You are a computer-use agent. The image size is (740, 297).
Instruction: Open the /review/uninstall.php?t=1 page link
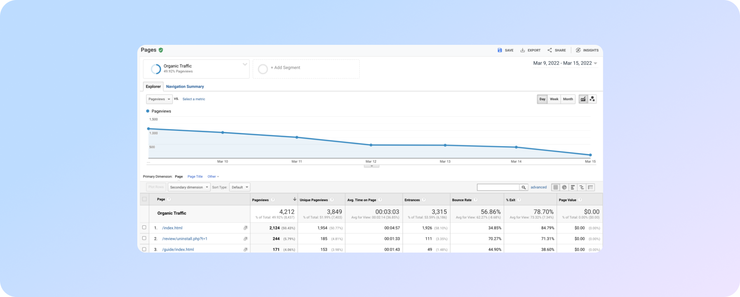pyautogui.click(x=185, y=239)
